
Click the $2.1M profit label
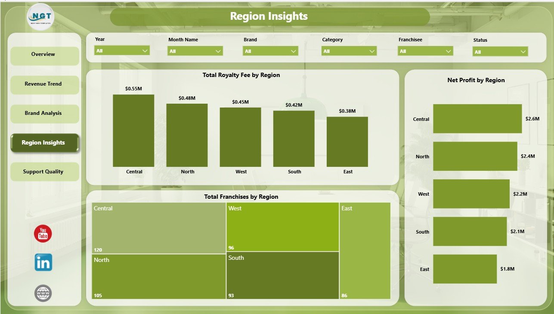pos(517,231)
